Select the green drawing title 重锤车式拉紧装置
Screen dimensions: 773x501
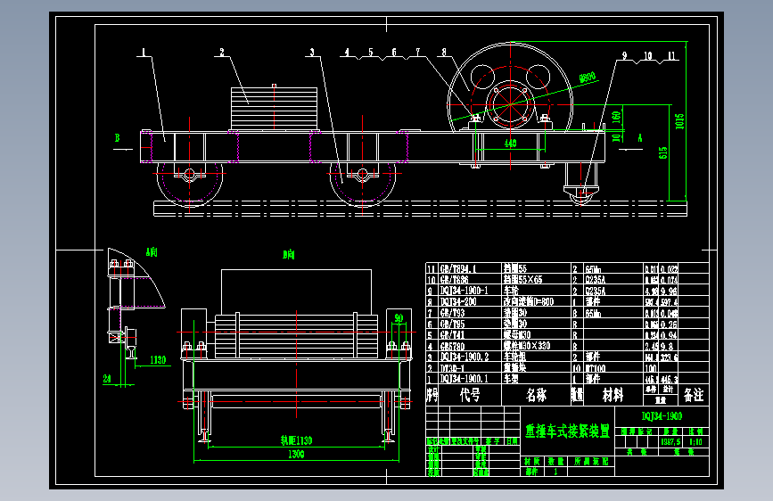click(x=567, y=431)
